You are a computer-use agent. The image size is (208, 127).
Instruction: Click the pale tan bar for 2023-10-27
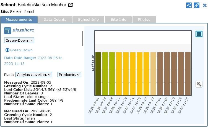click(153, 74)
